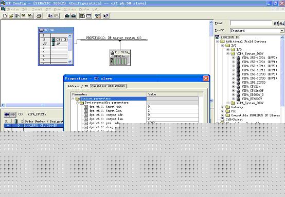285x197 pixels.
Task: Click the Download to Module icon
Action: (67, 16)
